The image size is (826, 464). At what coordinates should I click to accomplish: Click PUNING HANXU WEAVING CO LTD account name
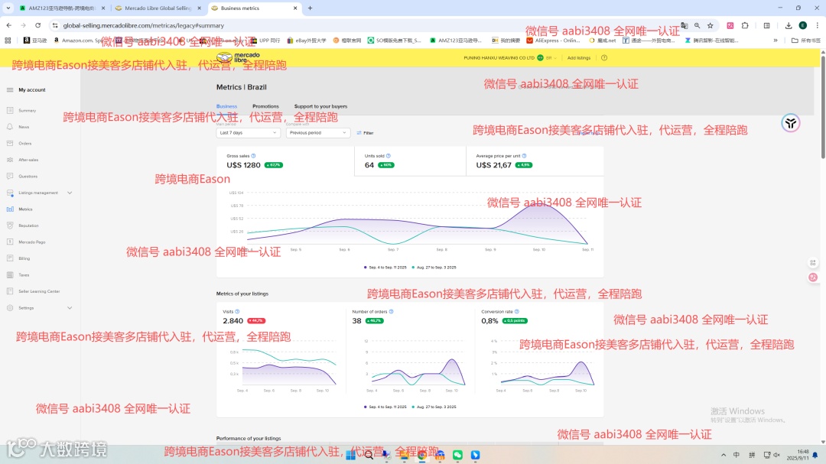[499, 58]
